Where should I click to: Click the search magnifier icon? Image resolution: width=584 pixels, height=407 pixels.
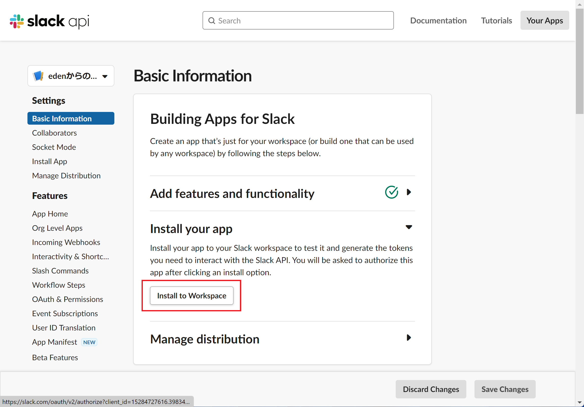point(212,21)
